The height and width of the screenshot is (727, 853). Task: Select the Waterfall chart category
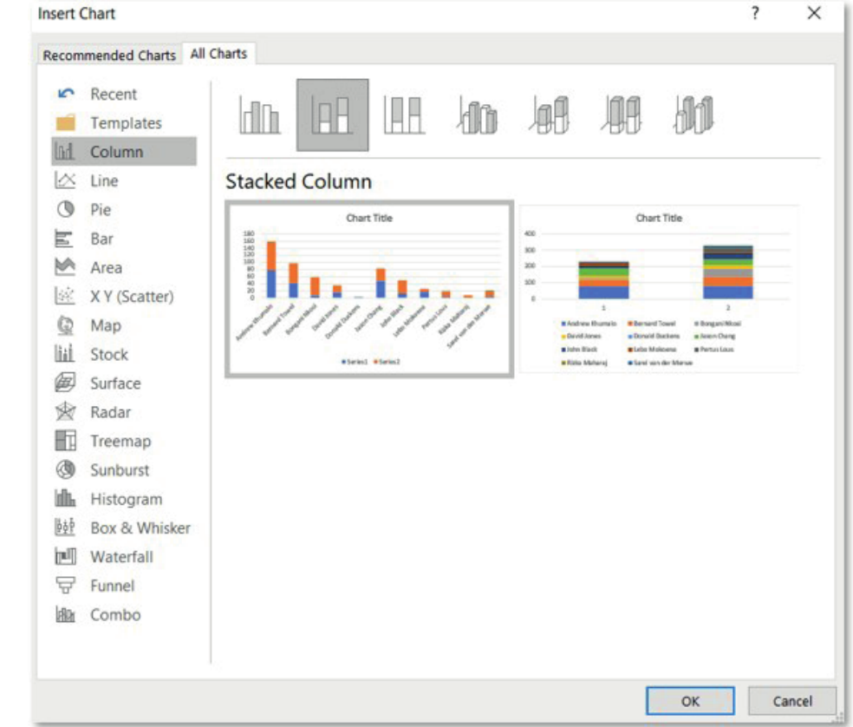point(124,557)
